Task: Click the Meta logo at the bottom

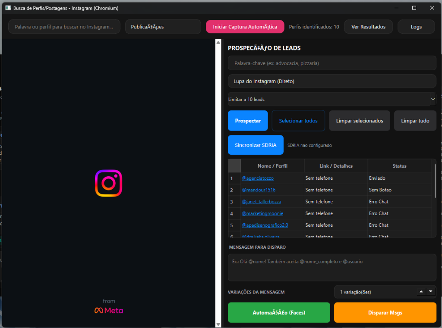Action: (x=109, y=310)
